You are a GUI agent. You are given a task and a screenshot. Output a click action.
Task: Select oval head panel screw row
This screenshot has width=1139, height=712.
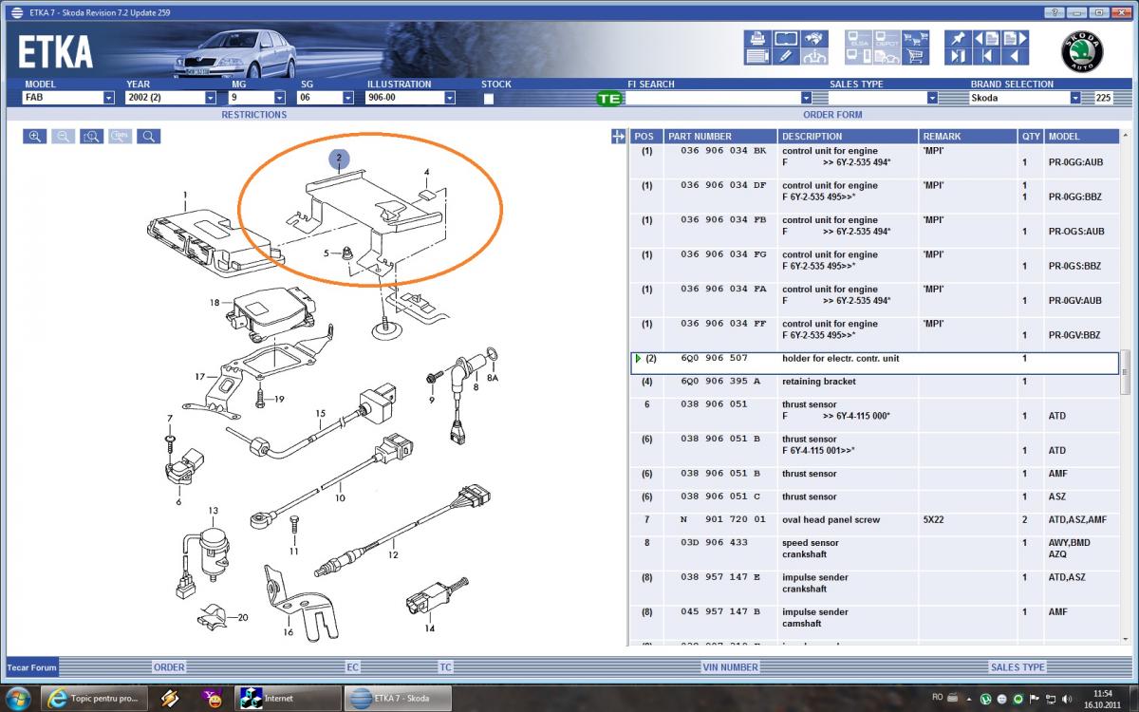point(874,520)
